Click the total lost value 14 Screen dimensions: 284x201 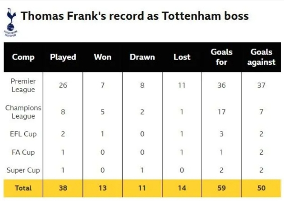[x=182, y=188]
